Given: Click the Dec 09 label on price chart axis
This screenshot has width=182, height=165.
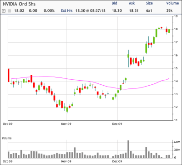Looking at the screenshot, I should [117, 124].
